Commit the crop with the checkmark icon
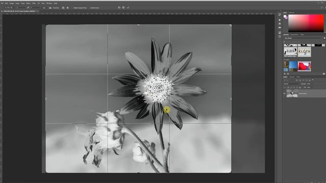 [128, 8]
